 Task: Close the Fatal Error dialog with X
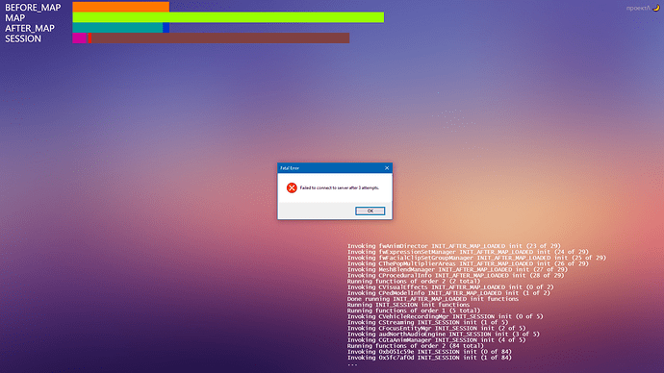387,168
